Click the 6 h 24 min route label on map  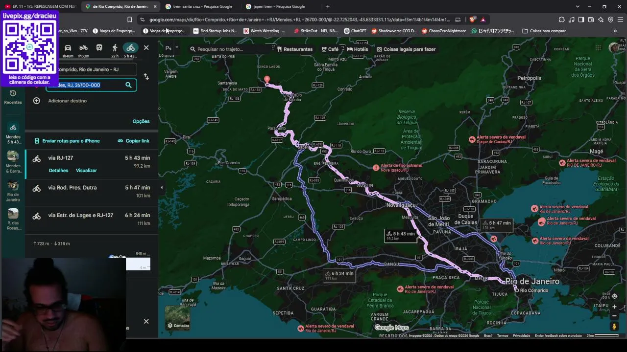pos(338,275)
